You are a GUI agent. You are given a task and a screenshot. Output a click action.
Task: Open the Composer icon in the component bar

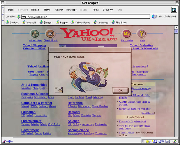[174, 141]
